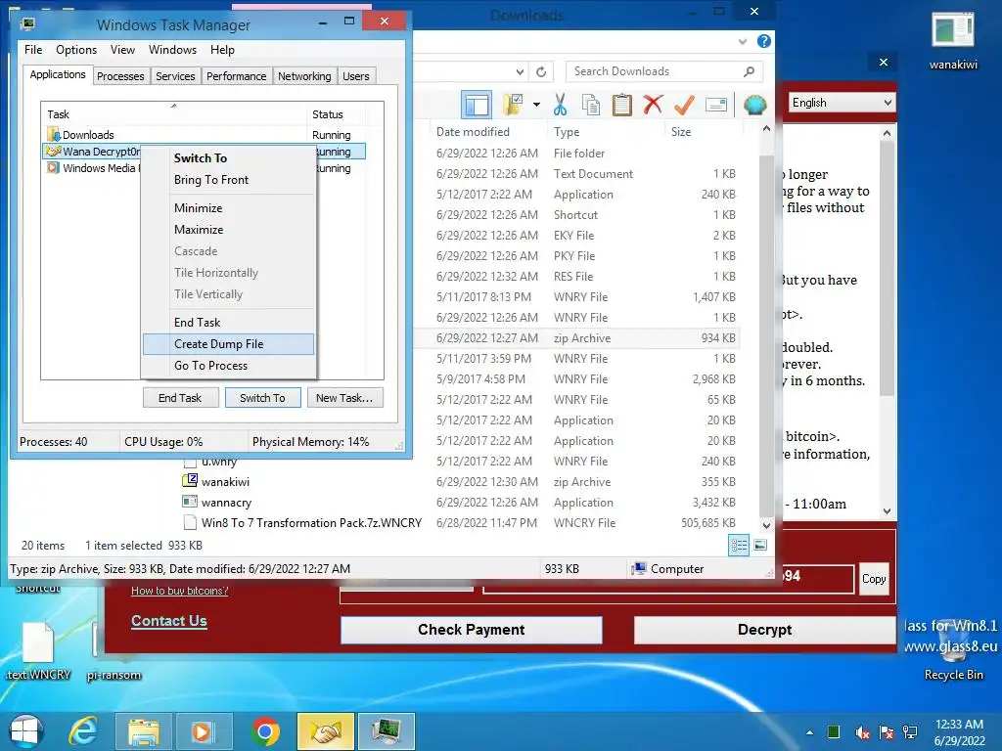The image size is (1002, 751).
Task: Choose Bring To Front in context menu
Action: click(x=228, y=180)
